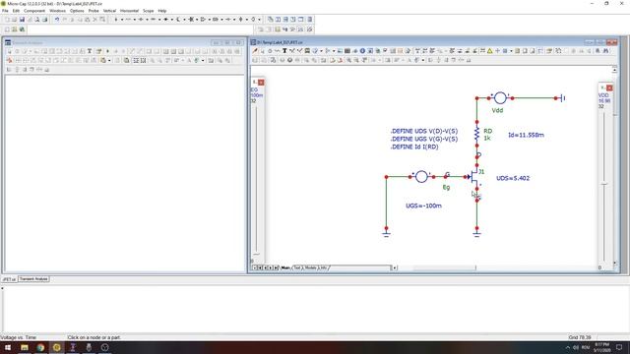The image size is (630, 354).
Task: Open the Options menu
Action: (77, 11)
